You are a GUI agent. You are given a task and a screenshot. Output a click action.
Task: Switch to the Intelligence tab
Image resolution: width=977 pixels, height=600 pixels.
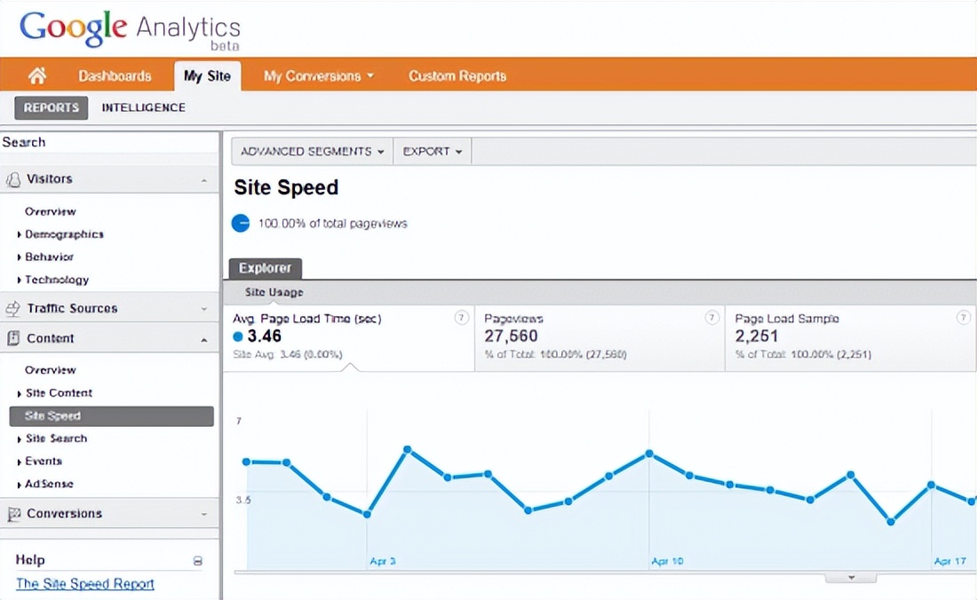[144, 107]
